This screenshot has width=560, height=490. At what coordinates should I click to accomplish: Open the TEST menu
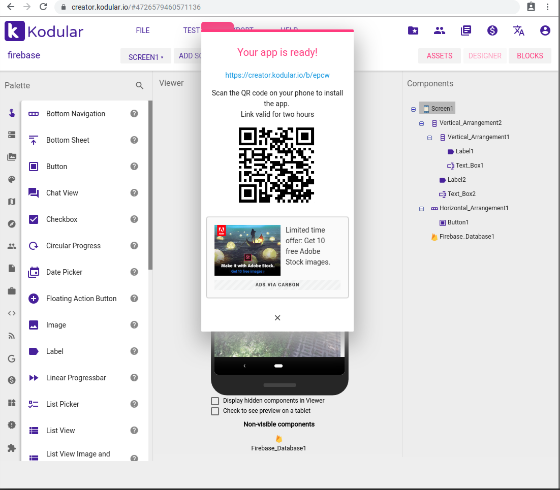click(x=192, y=30)
